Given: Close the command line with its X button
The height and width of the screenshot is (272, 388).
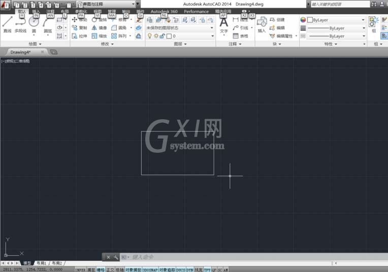Looking at the screenshot, I should (x=108, y=257).
